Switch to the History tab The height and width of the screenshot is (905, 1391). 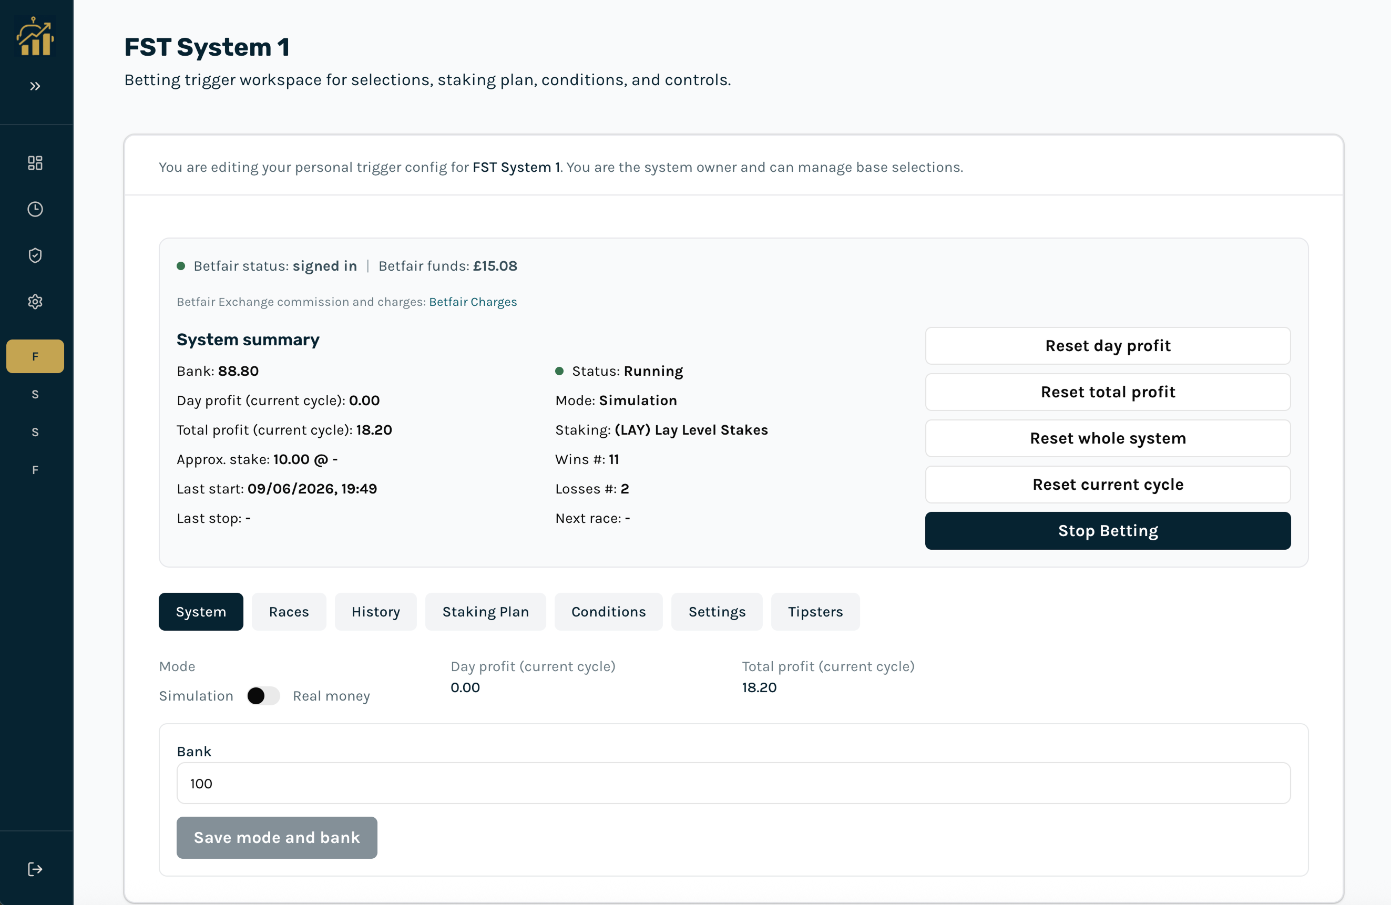376,612
